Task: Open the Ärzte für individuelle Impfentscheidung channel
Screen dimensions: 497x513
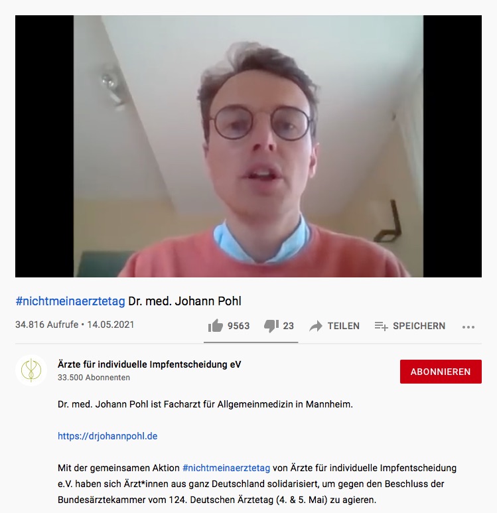Action: pos(149,364)
